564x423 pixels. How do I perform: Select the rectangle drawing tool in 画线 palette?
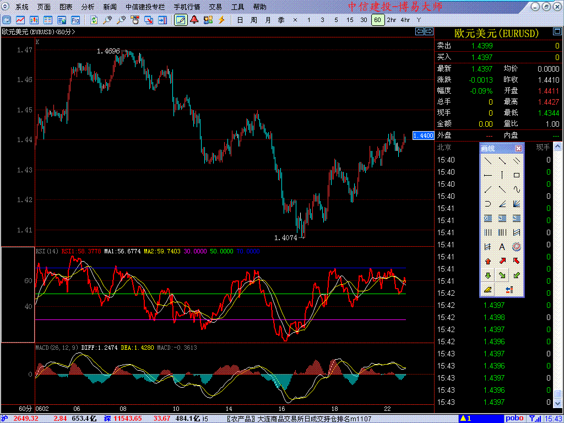[517, 175]
